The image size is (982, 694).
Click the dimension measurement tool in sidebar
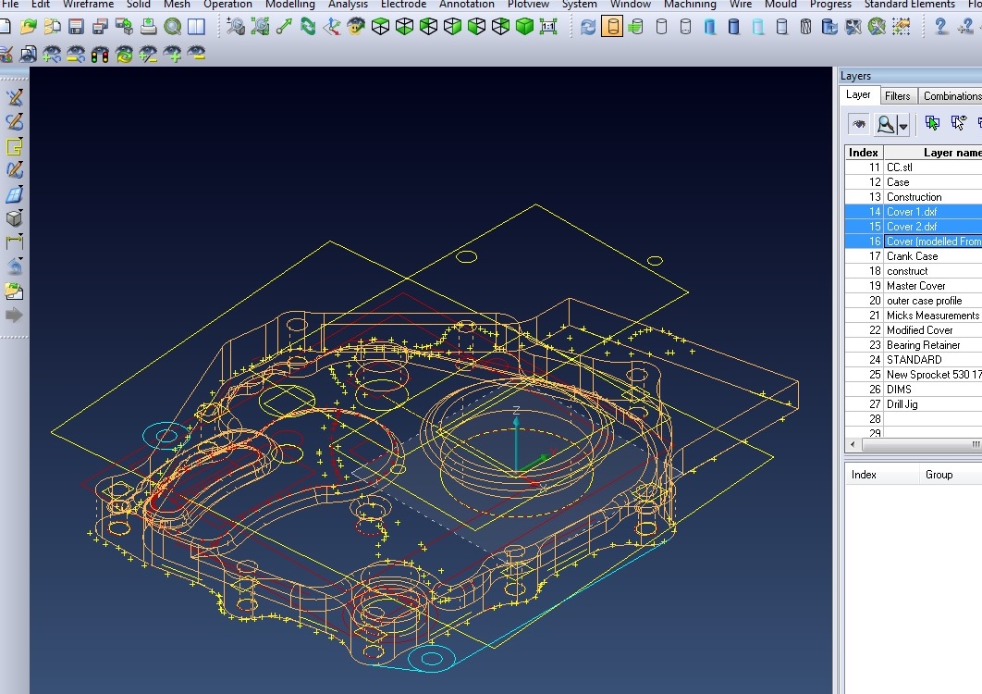click(14, 242)
